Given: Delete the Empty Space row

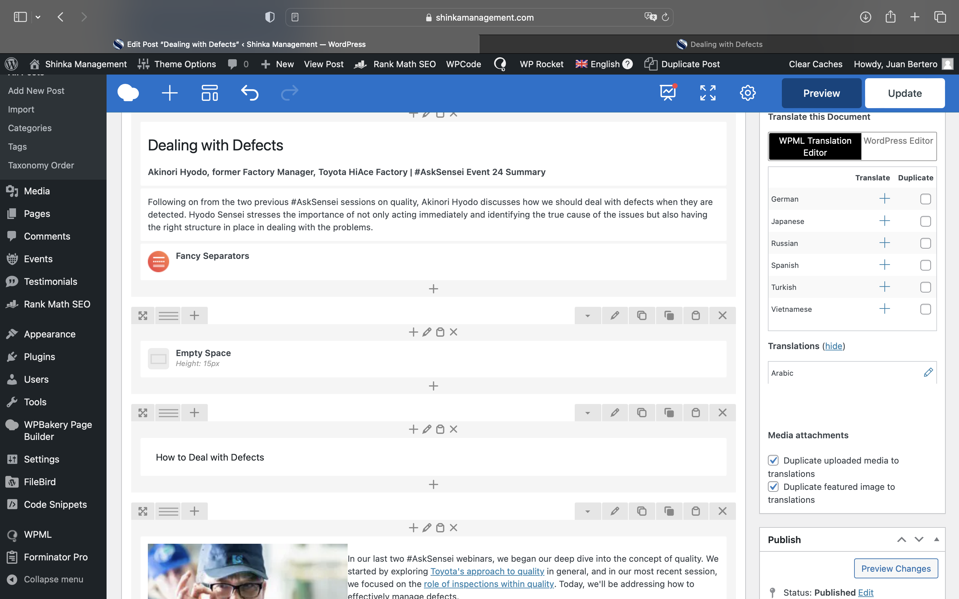Looking at the screenshot, I should (x=723, y=315).
